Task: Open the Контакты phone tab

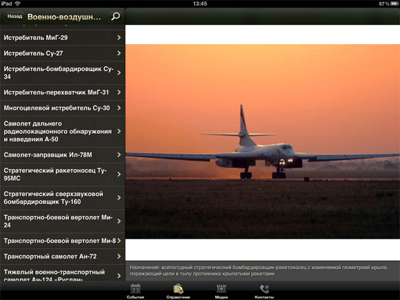Action: pos(264,291)
